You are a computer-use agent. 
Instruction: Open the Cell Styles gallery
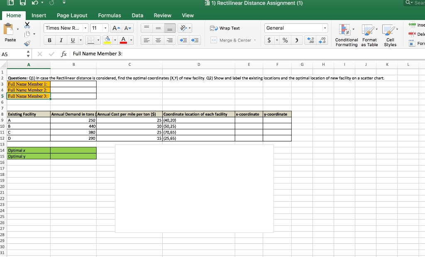[389, 35]
